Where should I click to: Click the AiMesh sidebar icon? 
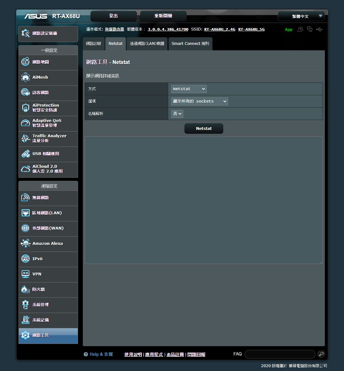click(25, 77)
